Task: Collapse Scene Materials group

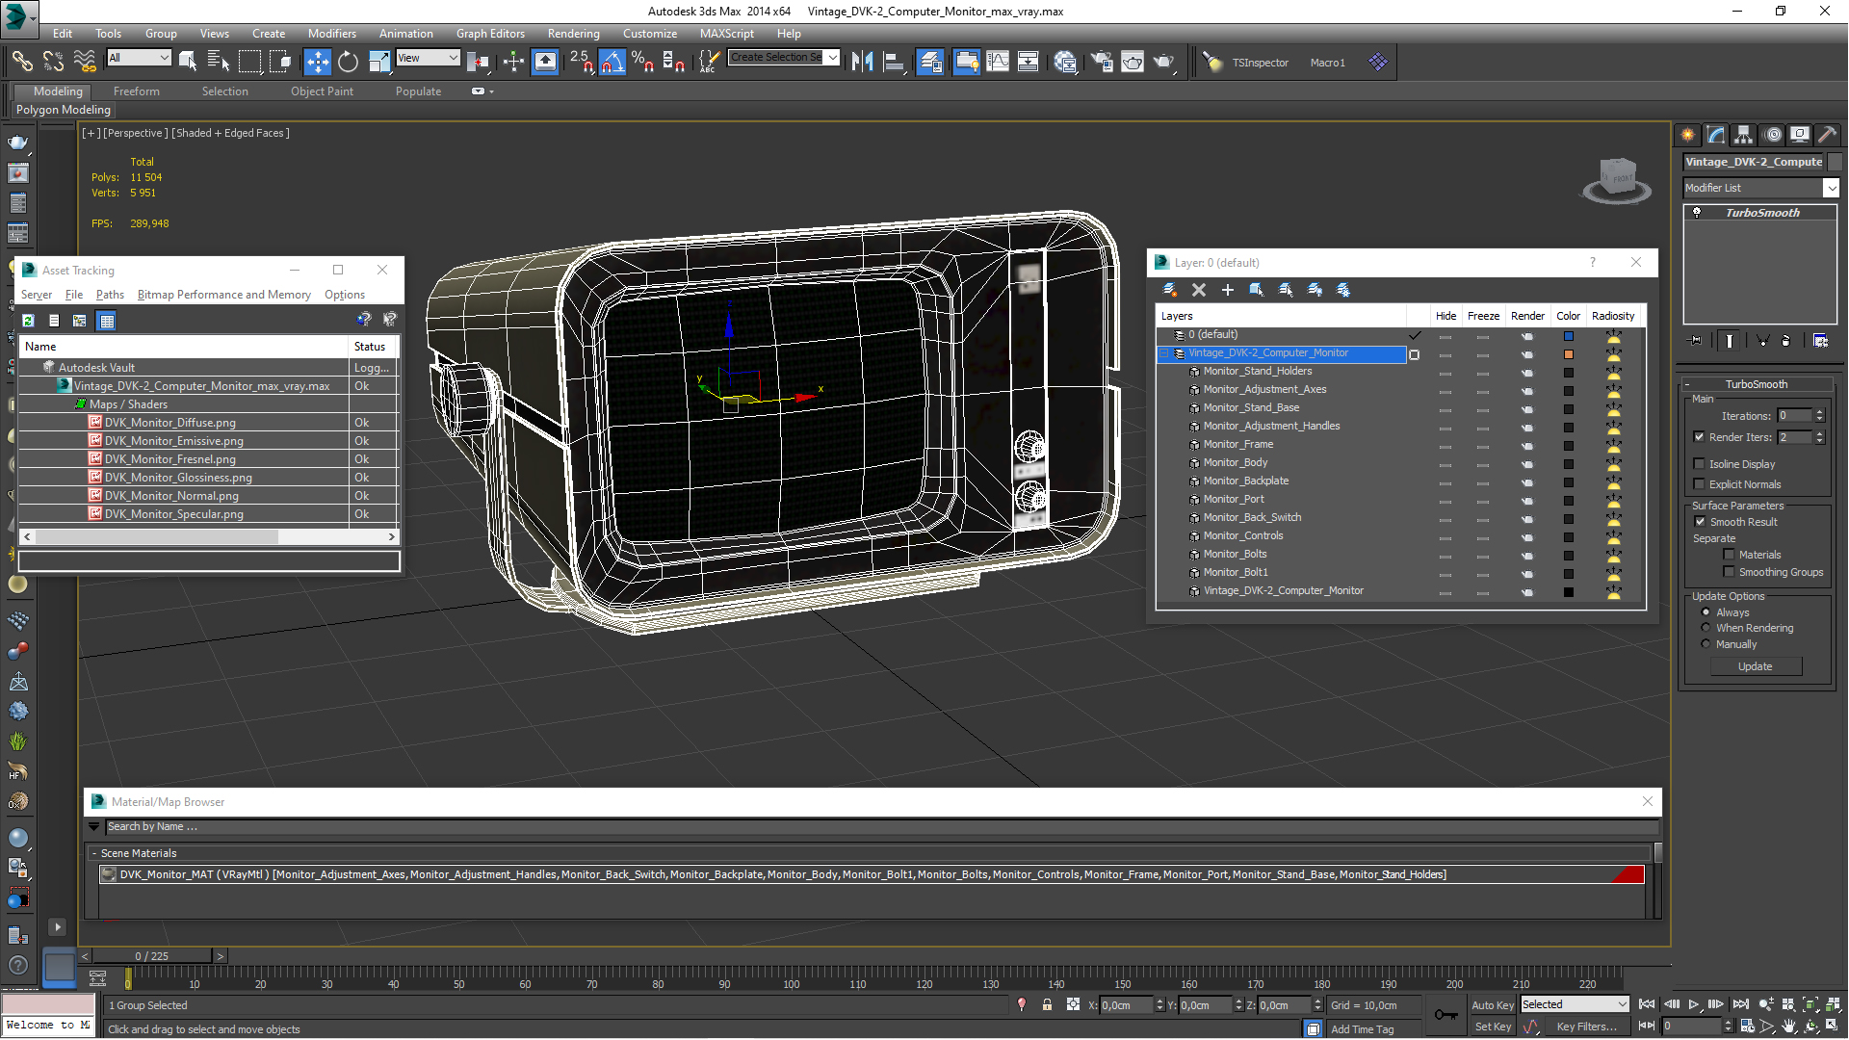Action: [94, 853]
